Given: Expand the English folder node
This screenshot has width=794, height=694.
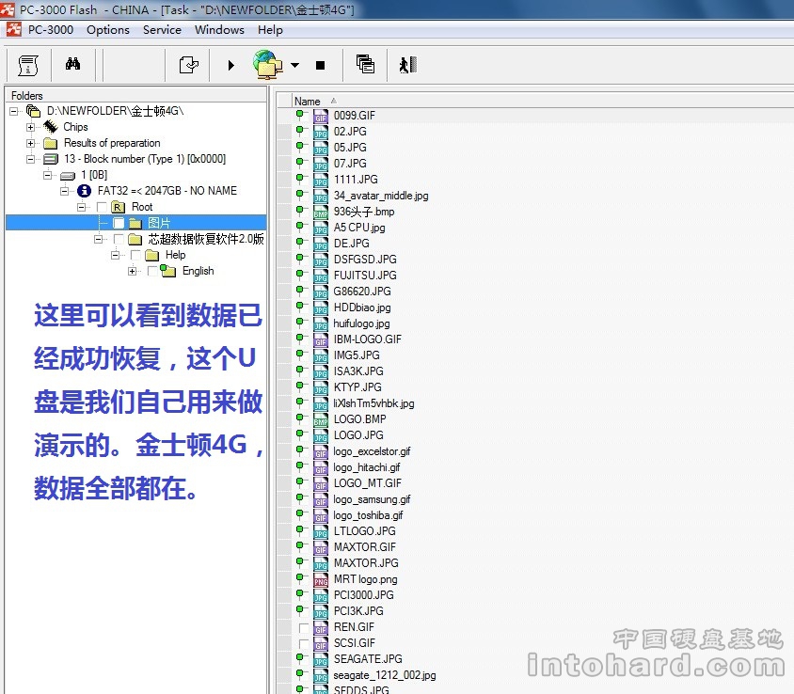Looking at the screenshot, I should (x=132, y=272).
